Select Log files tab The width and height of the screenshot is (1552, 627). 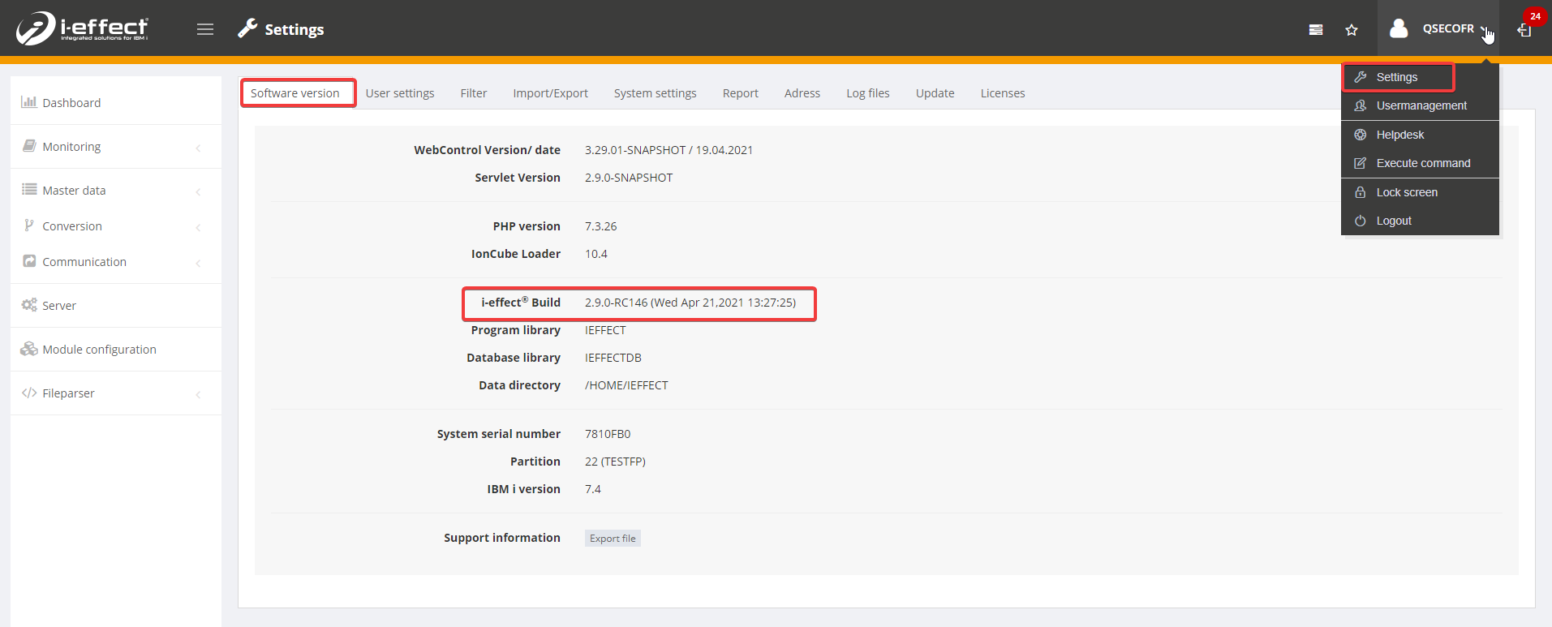[868, 93]
